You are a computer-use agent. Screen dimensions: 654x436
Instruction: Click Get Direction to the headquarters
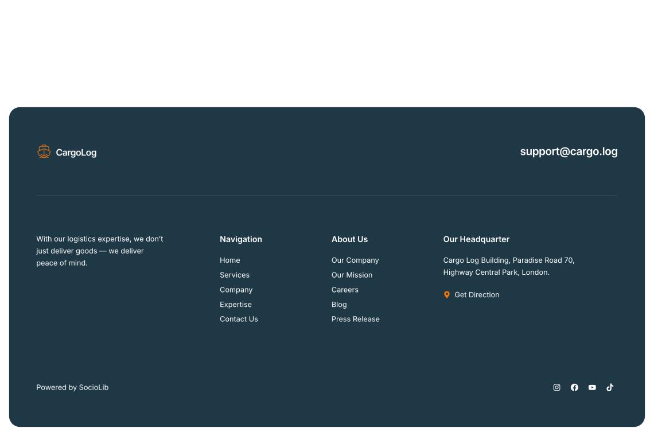click(477, 294)
